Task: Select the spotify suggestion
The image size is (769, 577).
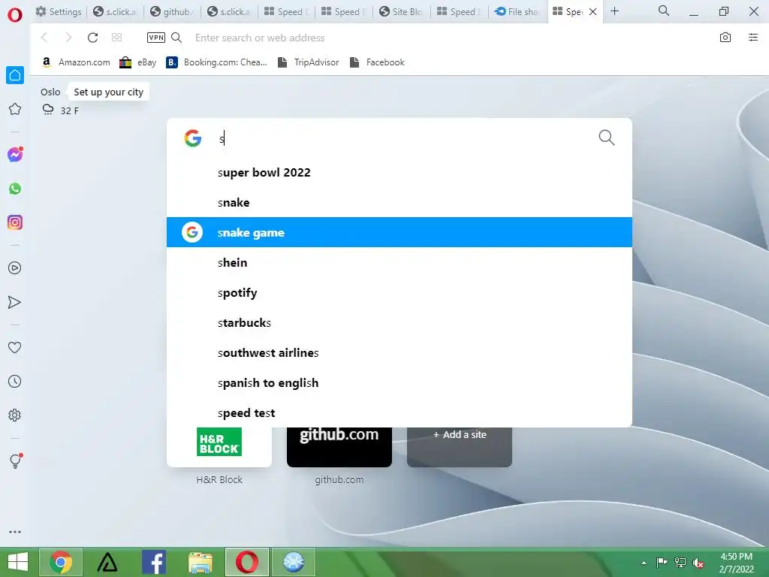Action: click(x=400, y=292)
